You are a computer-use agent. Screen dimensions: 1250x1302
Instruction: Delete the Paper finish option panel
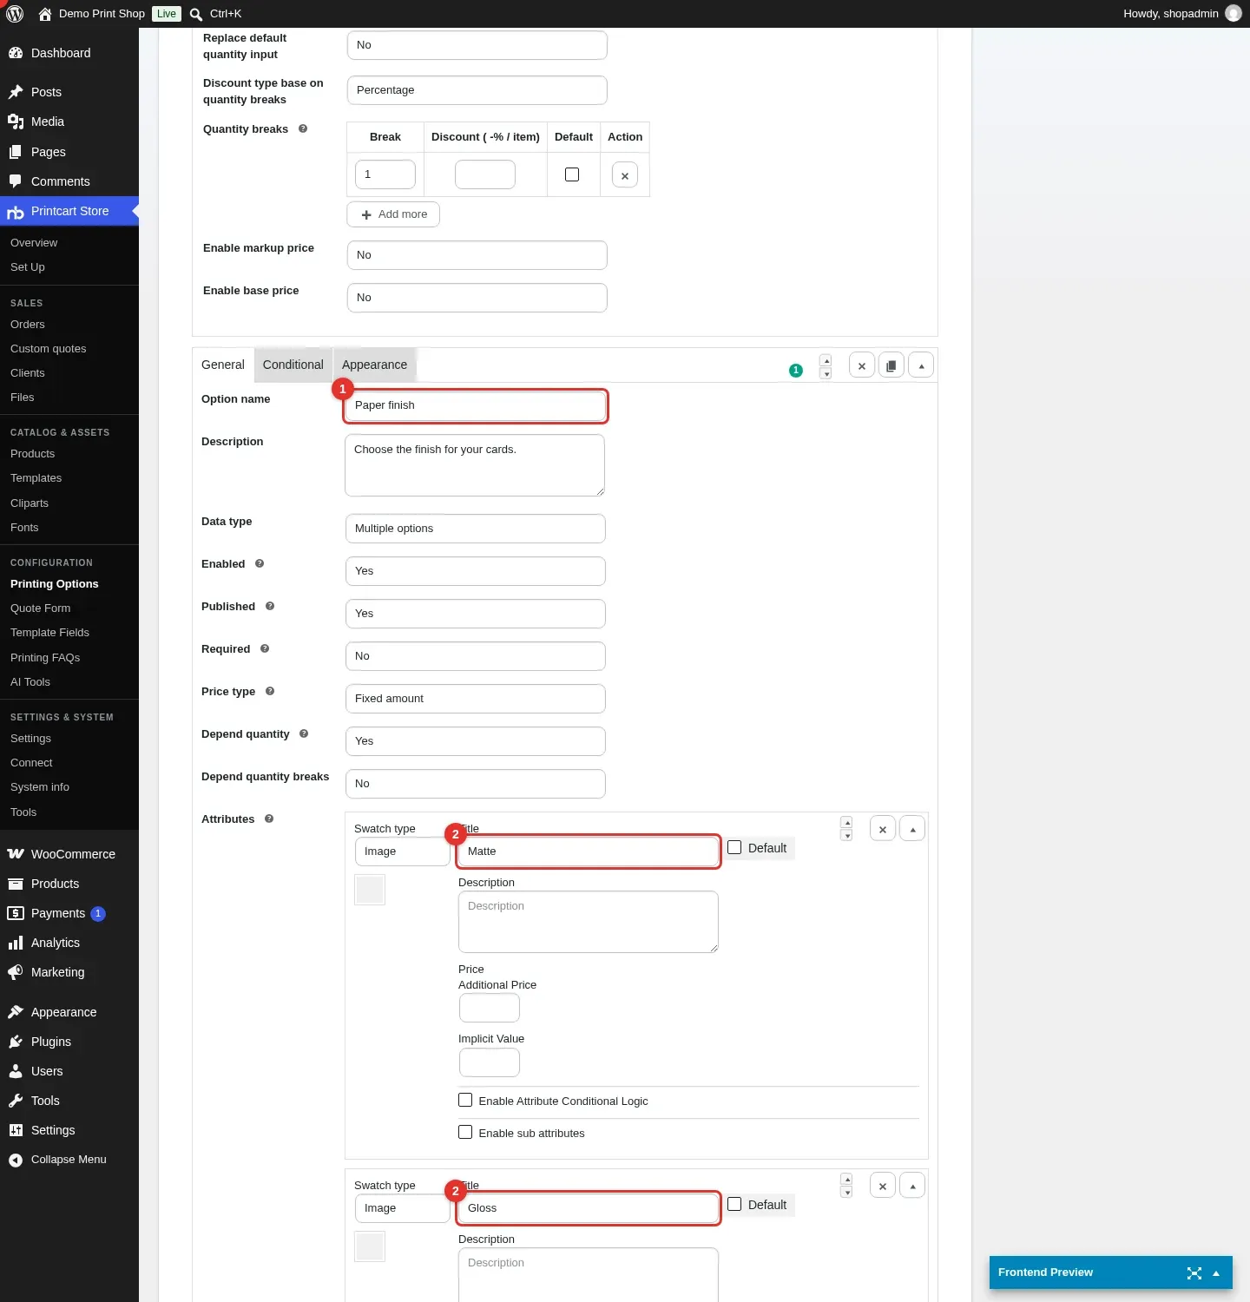[862, 366]
